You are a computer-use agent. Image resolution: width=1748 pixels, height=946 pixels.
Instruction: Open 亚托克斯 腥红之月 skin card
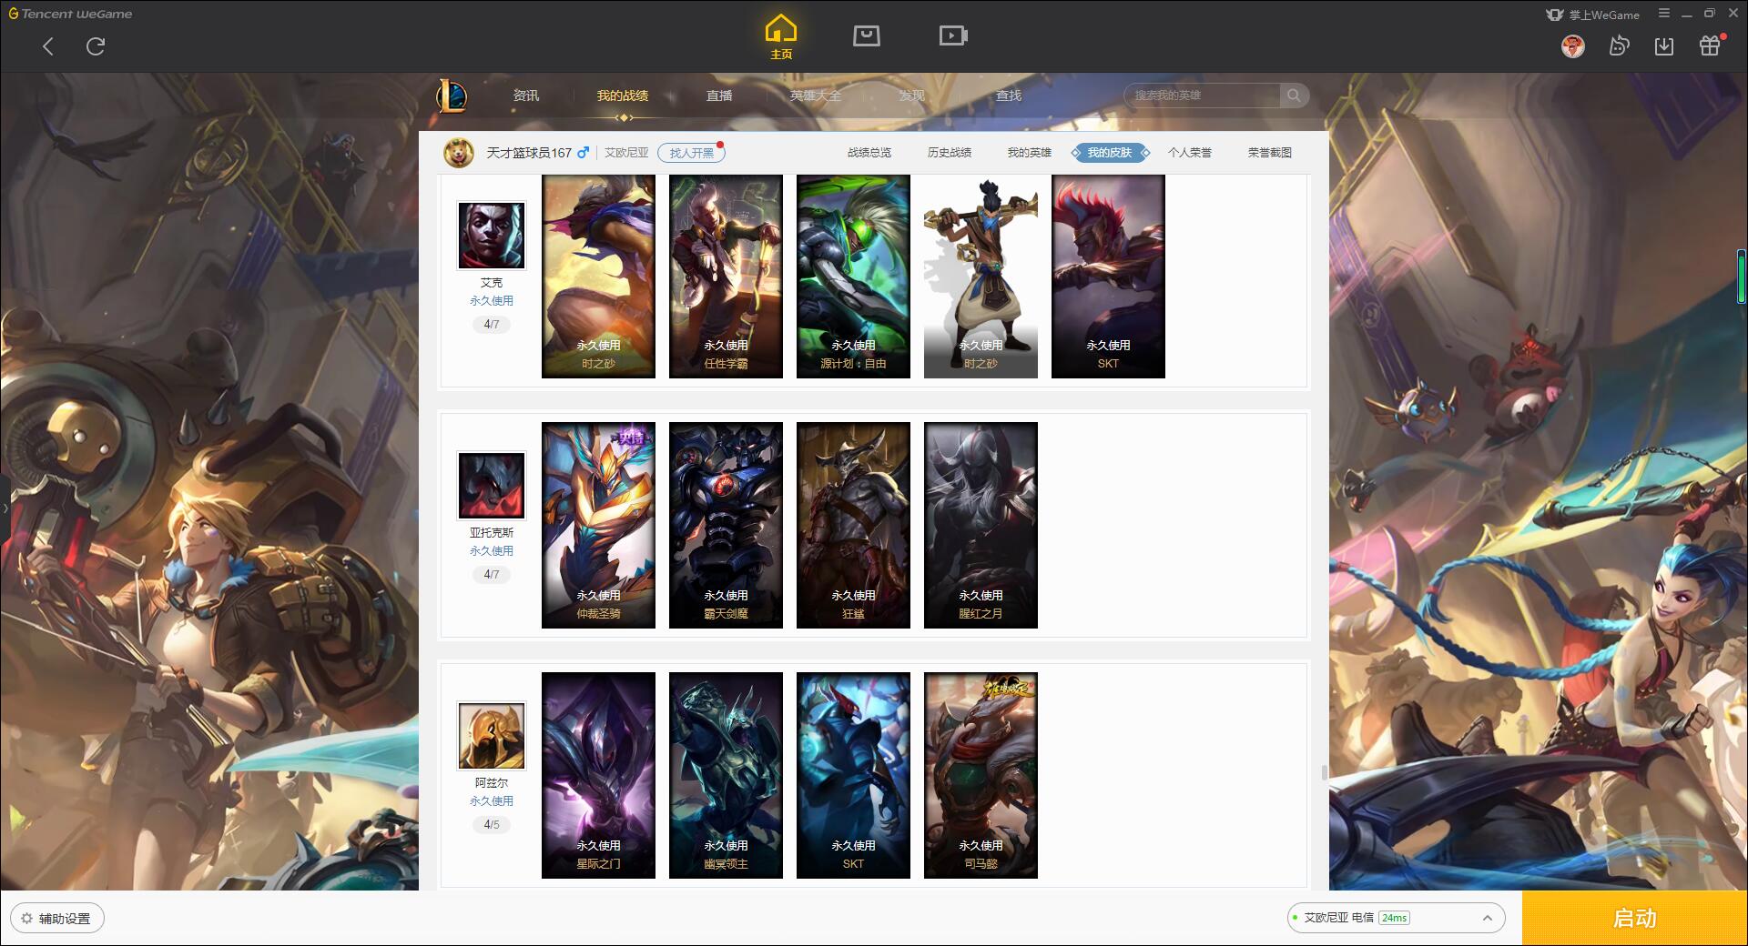(981, 525)
